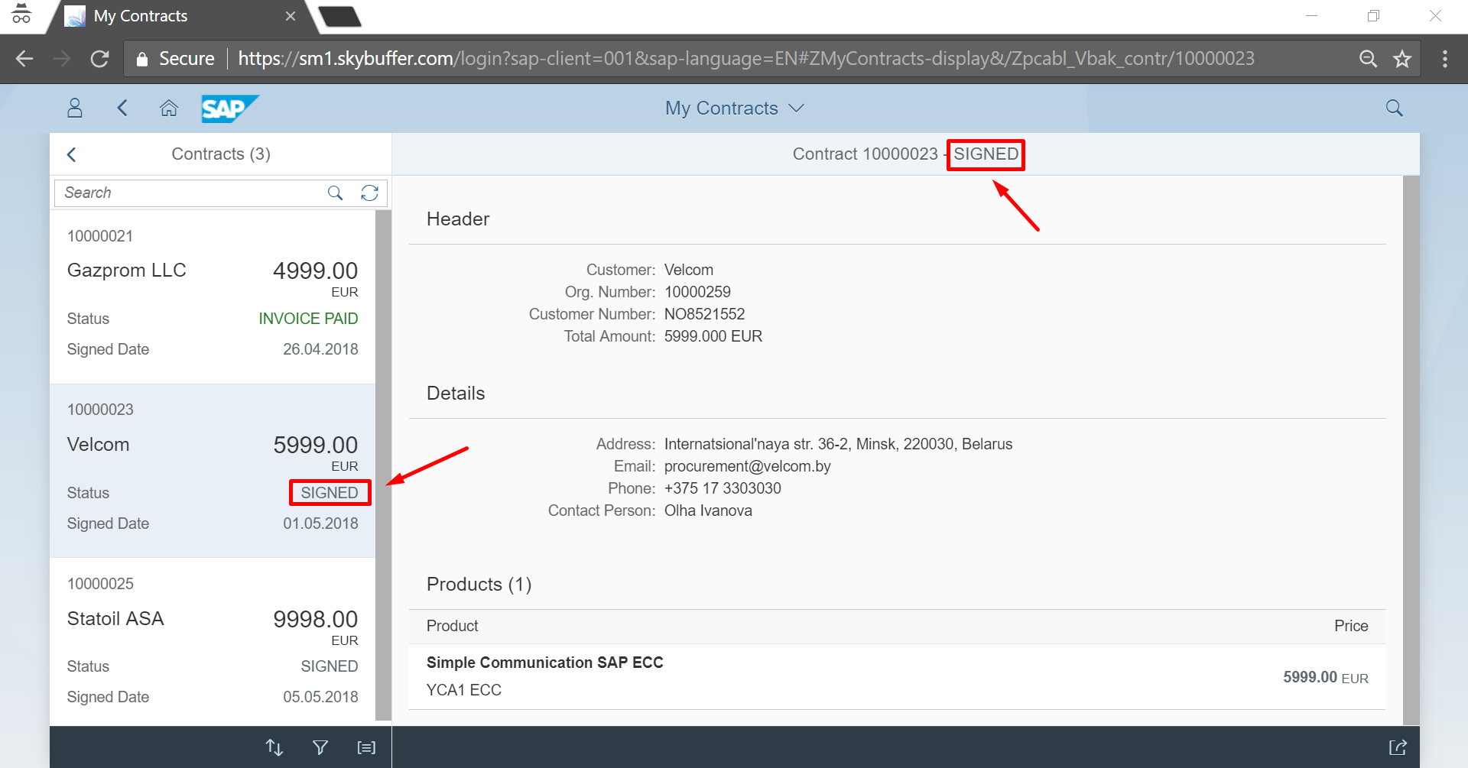The width and height of the screenshot is (1468, 768).
Task: Reload the browser page
Action: (99, 59)
